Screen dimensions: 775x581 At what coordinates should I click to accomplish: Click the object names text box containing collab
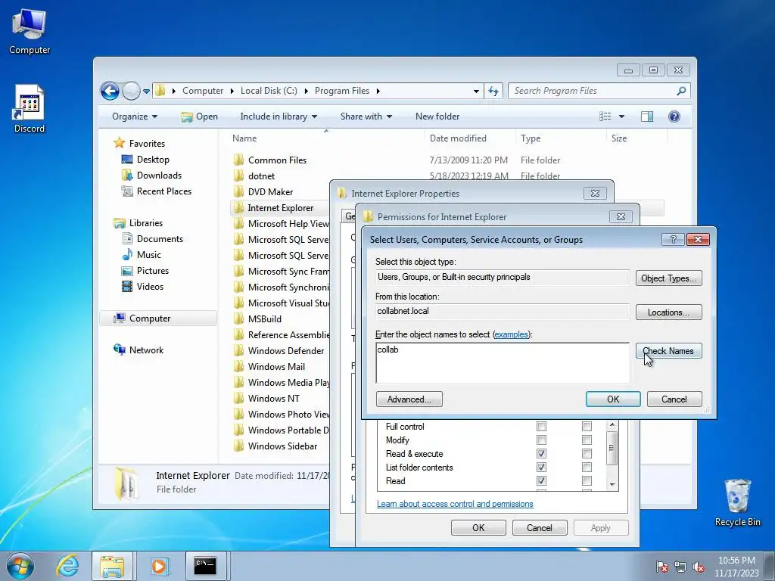tap(503, 362)
